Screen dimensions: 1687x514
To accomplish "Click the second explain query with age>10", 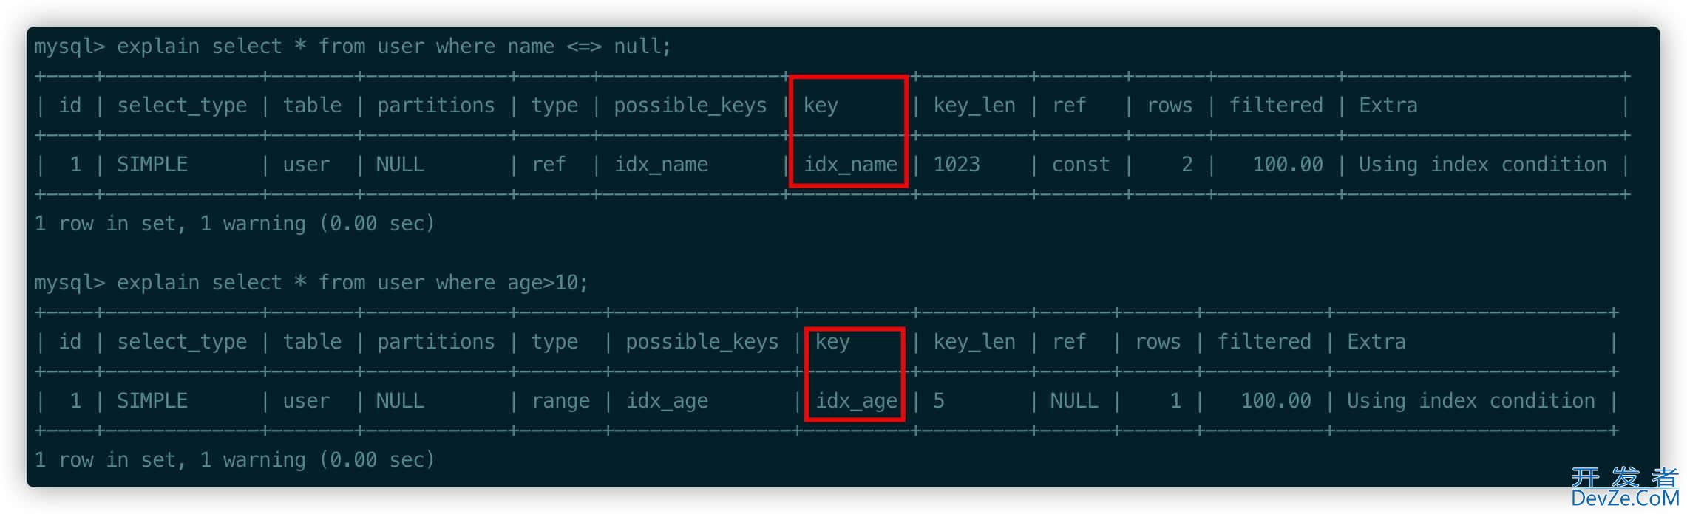I will coord(311,283).
